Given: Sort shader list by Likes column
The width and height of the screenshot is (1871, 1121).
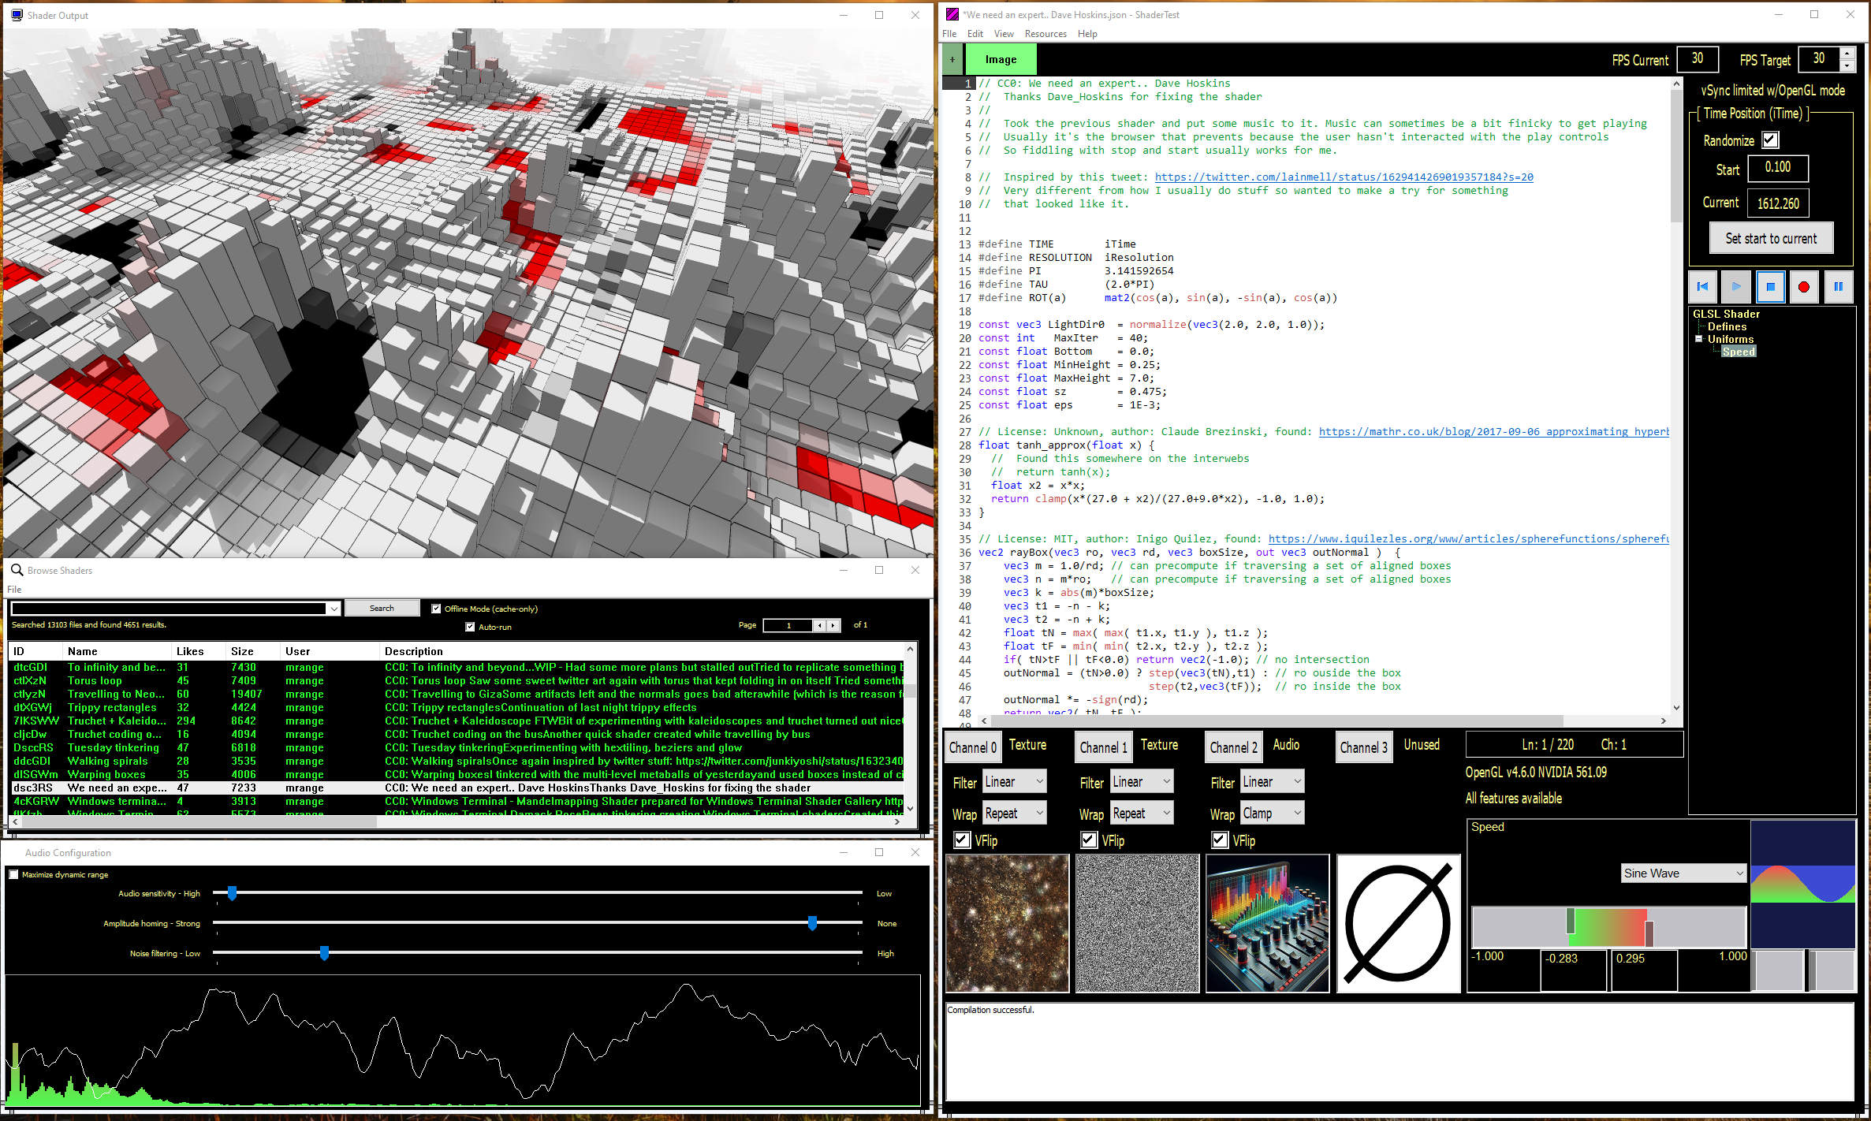Looking at the screenshot, I should tap(190, 651).
